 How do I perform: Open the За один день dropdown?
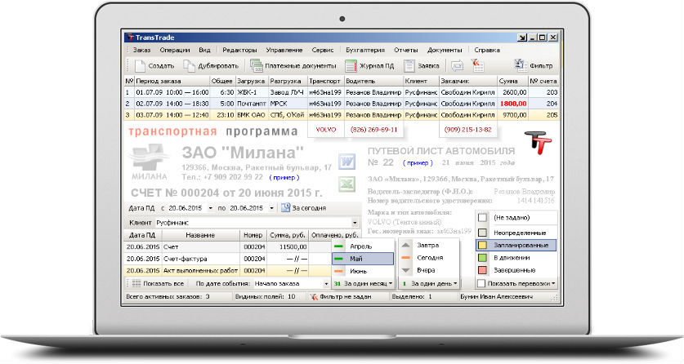(x=429, y=283)
